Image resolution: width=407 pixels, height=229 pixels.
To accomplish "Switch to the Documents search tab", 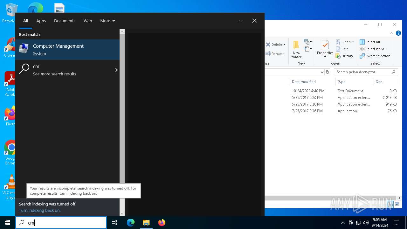I will point(65,21).
